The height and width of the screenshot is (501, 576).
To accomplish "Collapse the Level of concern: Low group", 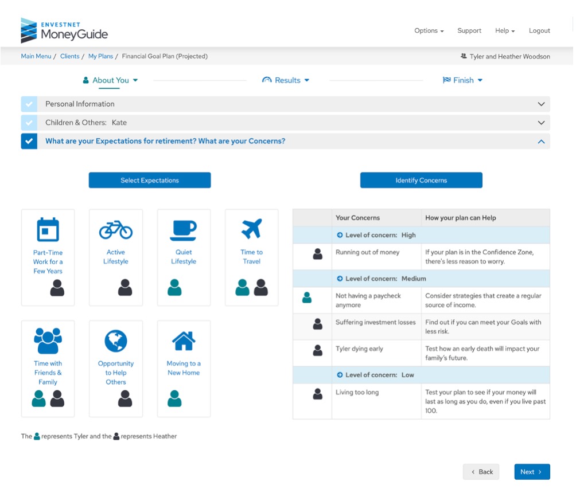I will point(340,375).
